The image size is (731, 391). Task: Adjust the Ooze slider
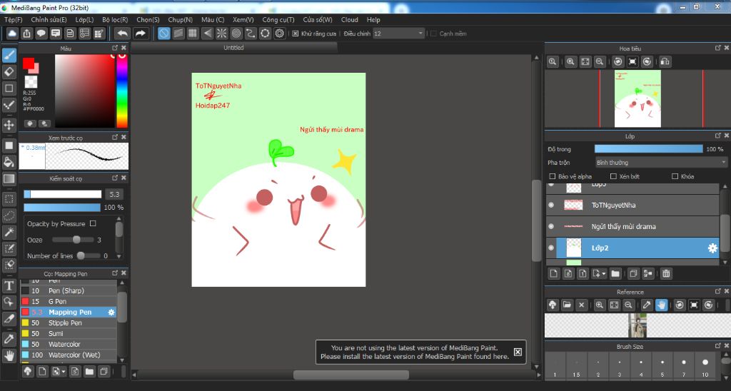click(73, 240)
